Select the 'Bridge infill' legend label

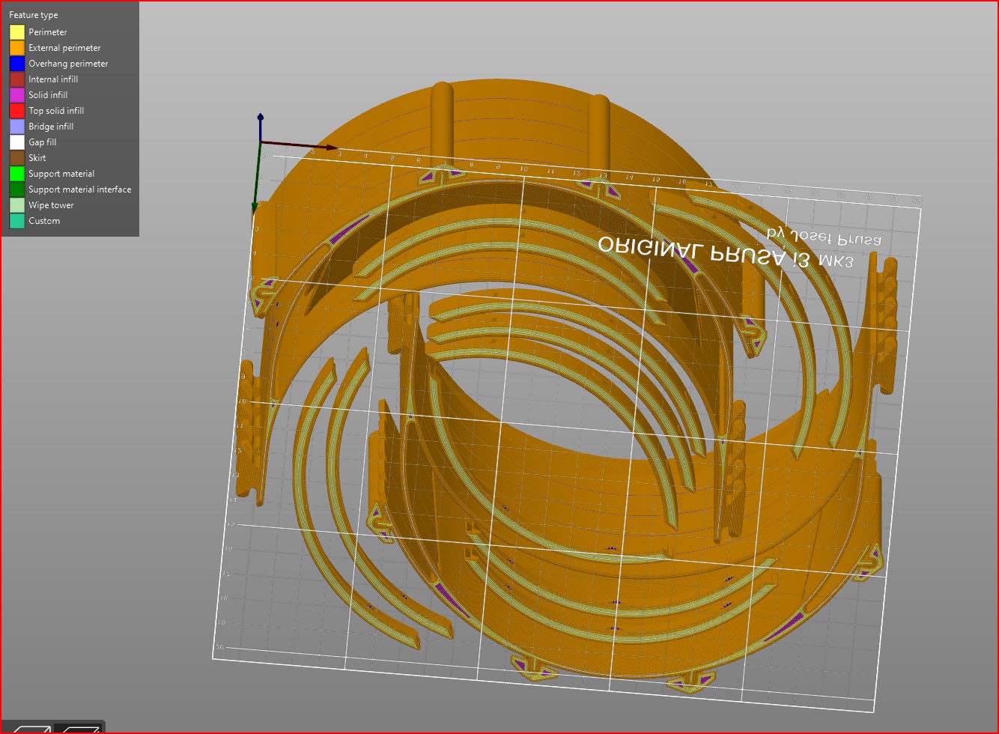[51, 127]
